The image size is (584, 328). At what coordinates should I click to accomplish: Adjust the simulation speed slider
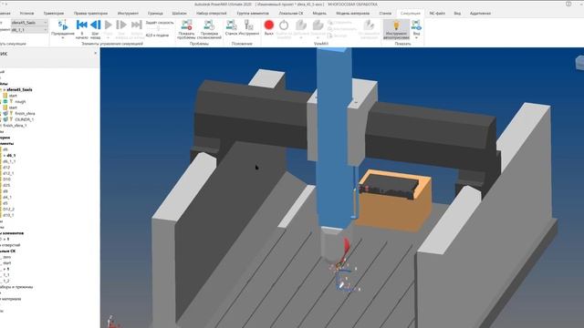tap(158, 28)
